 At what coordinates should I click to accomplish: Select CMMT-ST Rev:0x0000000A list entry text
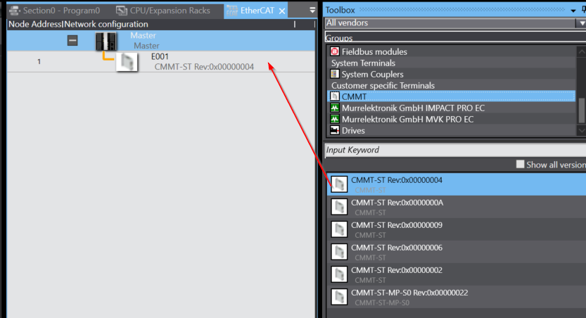(x=397, y=203)
